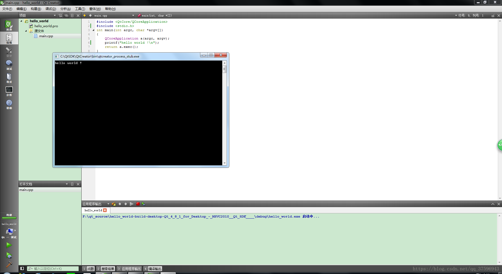Open the Qt Welcome (欢迎) mode

point(9,25)
